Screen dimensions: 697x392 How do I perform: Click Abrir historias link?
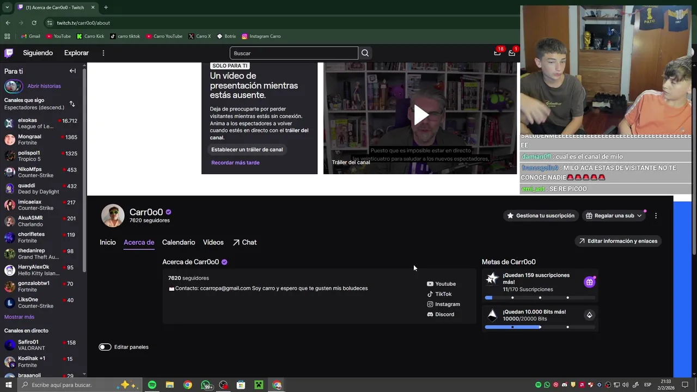[44, 86]
